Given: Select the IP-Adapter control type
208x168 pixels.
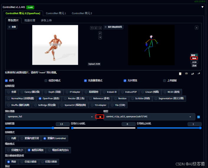Looking at the screenshot, I should pos(73,92).
